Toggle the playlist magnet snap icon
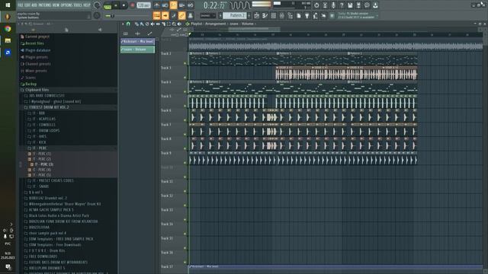 point(128,24)
